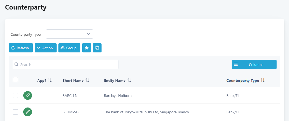
Task: Click the edit pencil icon for BOTM-SG
Action: click(x=27, y=112)
